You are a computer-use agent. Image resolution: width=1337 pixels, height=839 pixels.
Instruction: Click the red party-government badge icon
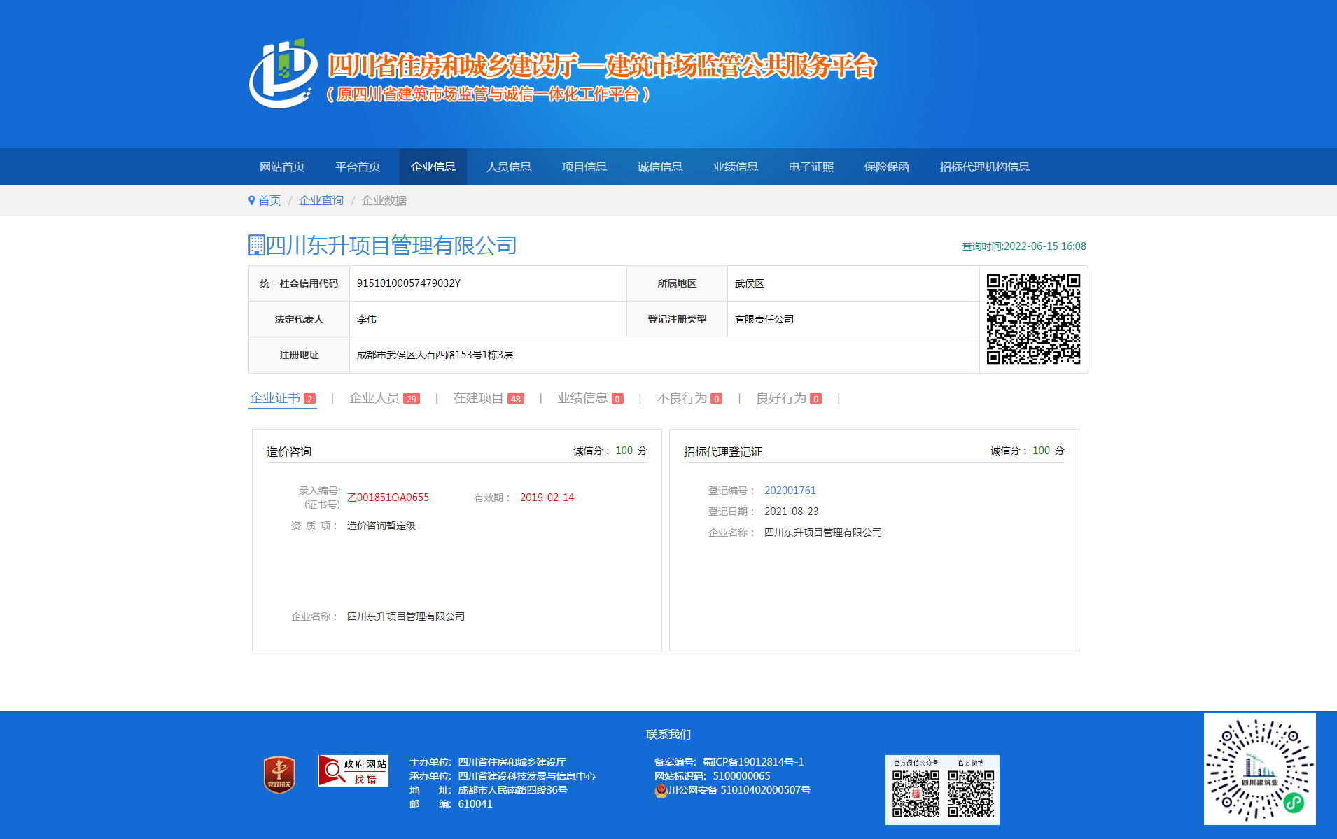tap(279, 775)
